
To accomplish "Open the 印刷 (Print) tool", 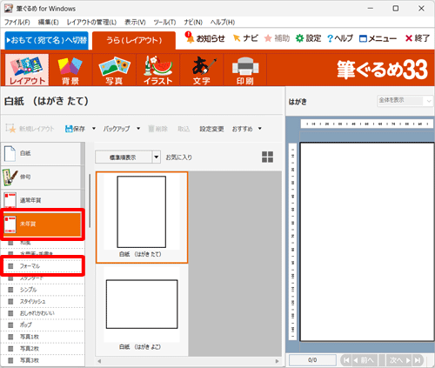I will tap(245, 70).
